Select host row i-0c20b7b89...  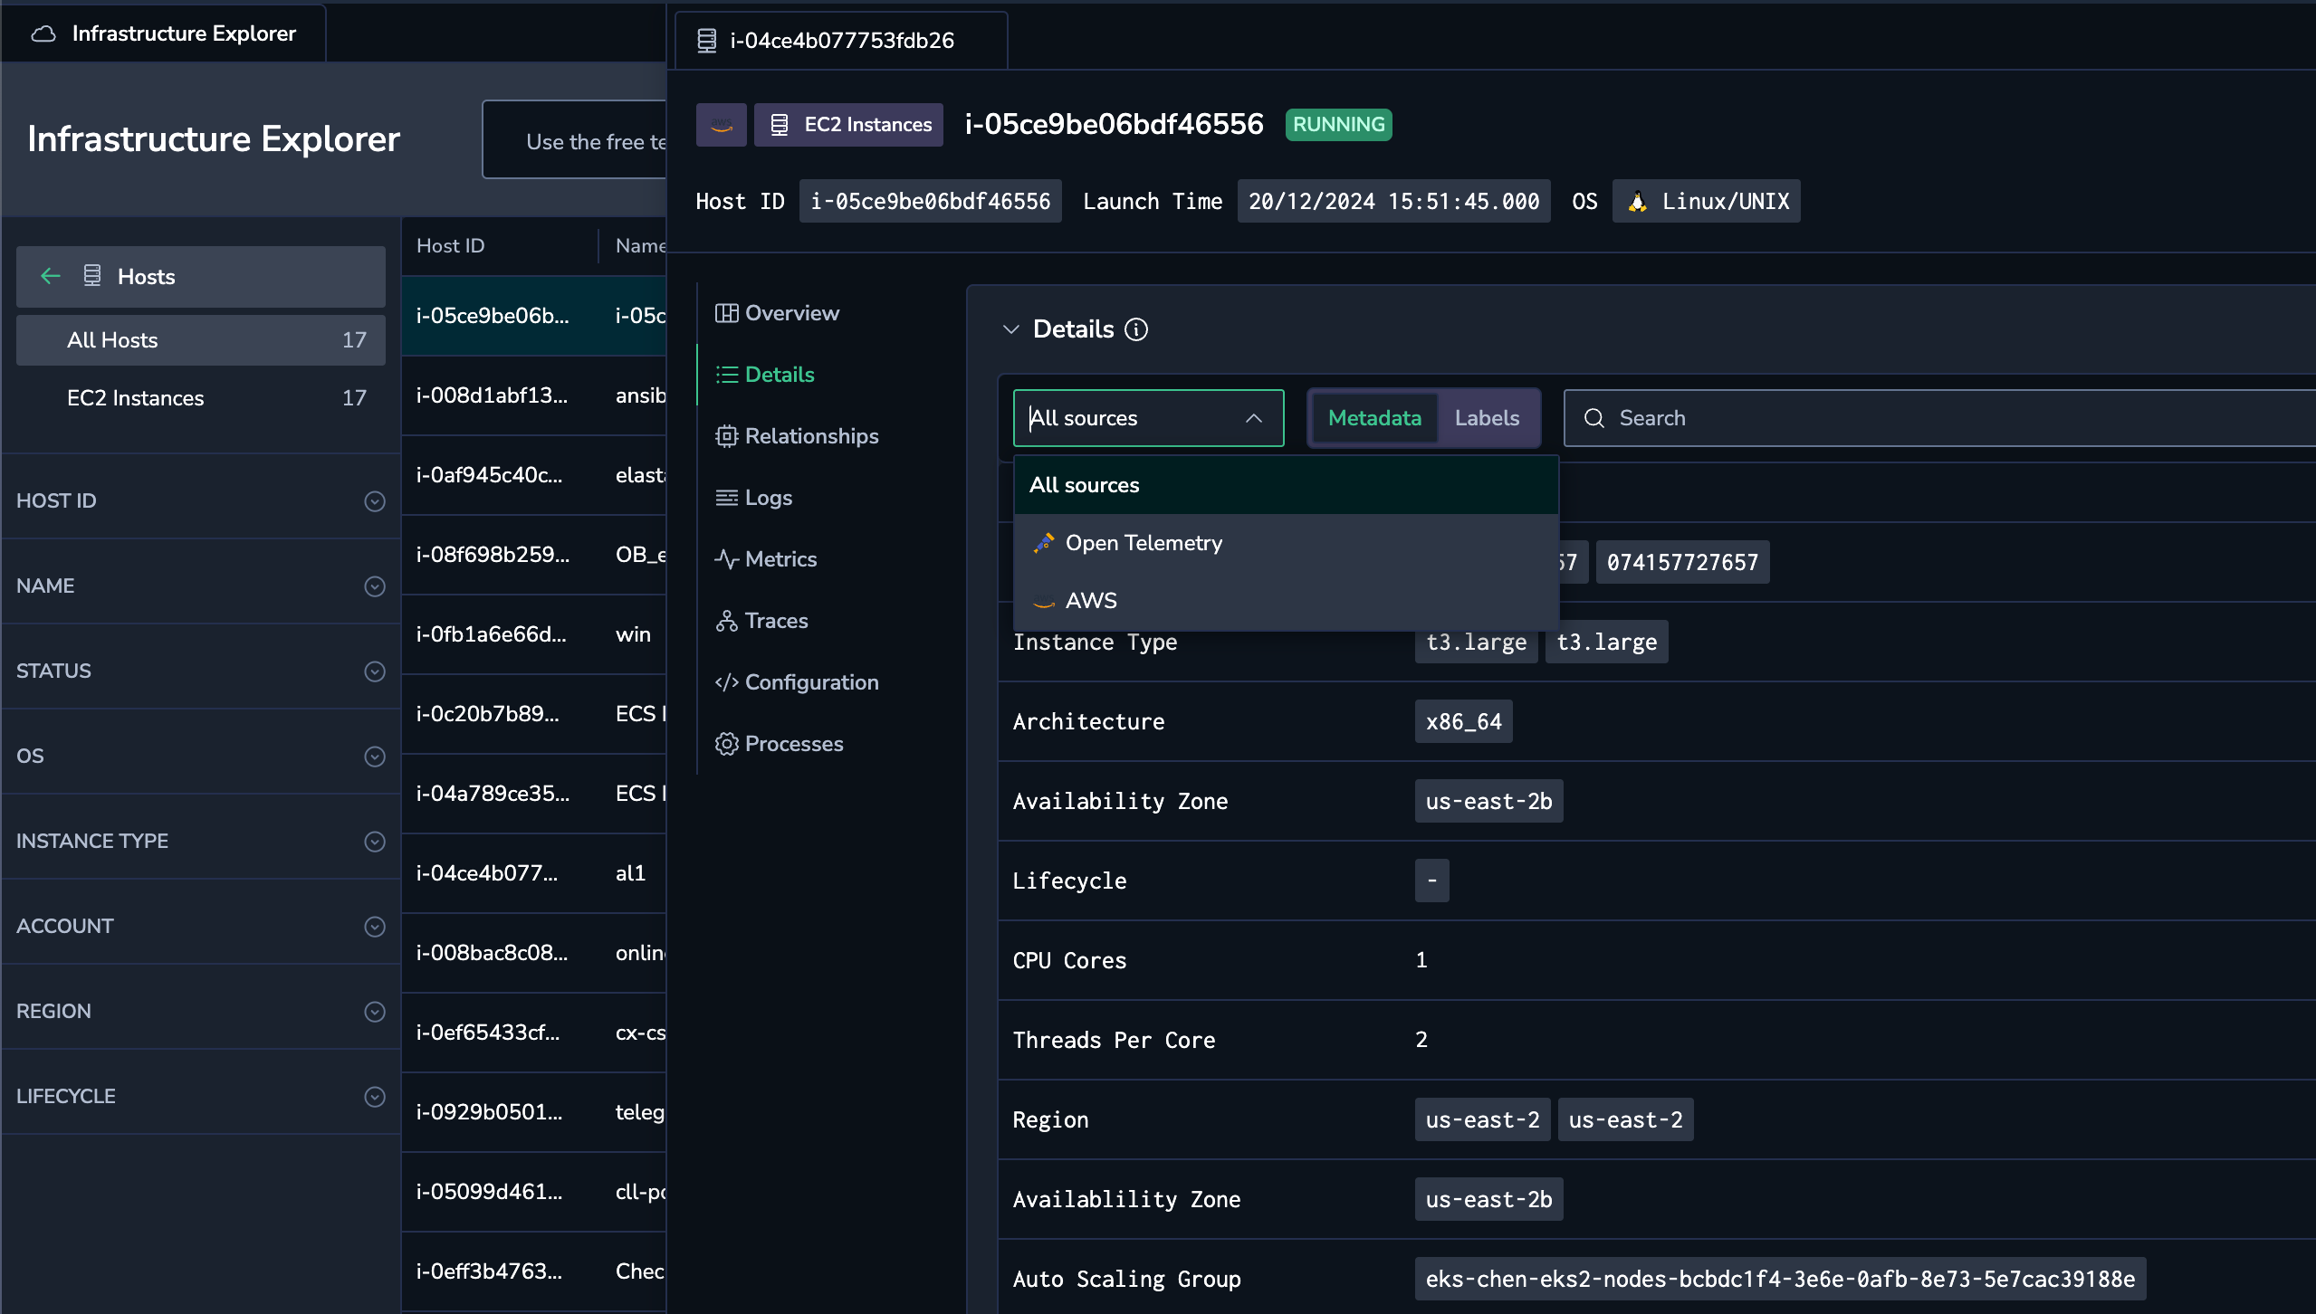534,714
